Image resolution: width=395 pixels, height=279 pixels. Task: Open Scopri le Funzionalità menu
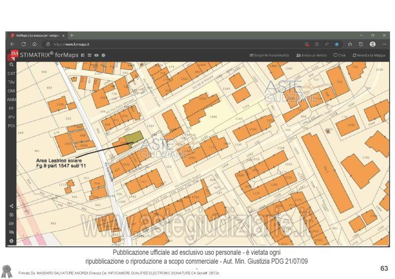[269, 55]
